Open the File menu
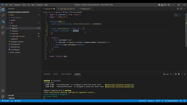This screenshot has width=187, height=105. pos(6,5)
